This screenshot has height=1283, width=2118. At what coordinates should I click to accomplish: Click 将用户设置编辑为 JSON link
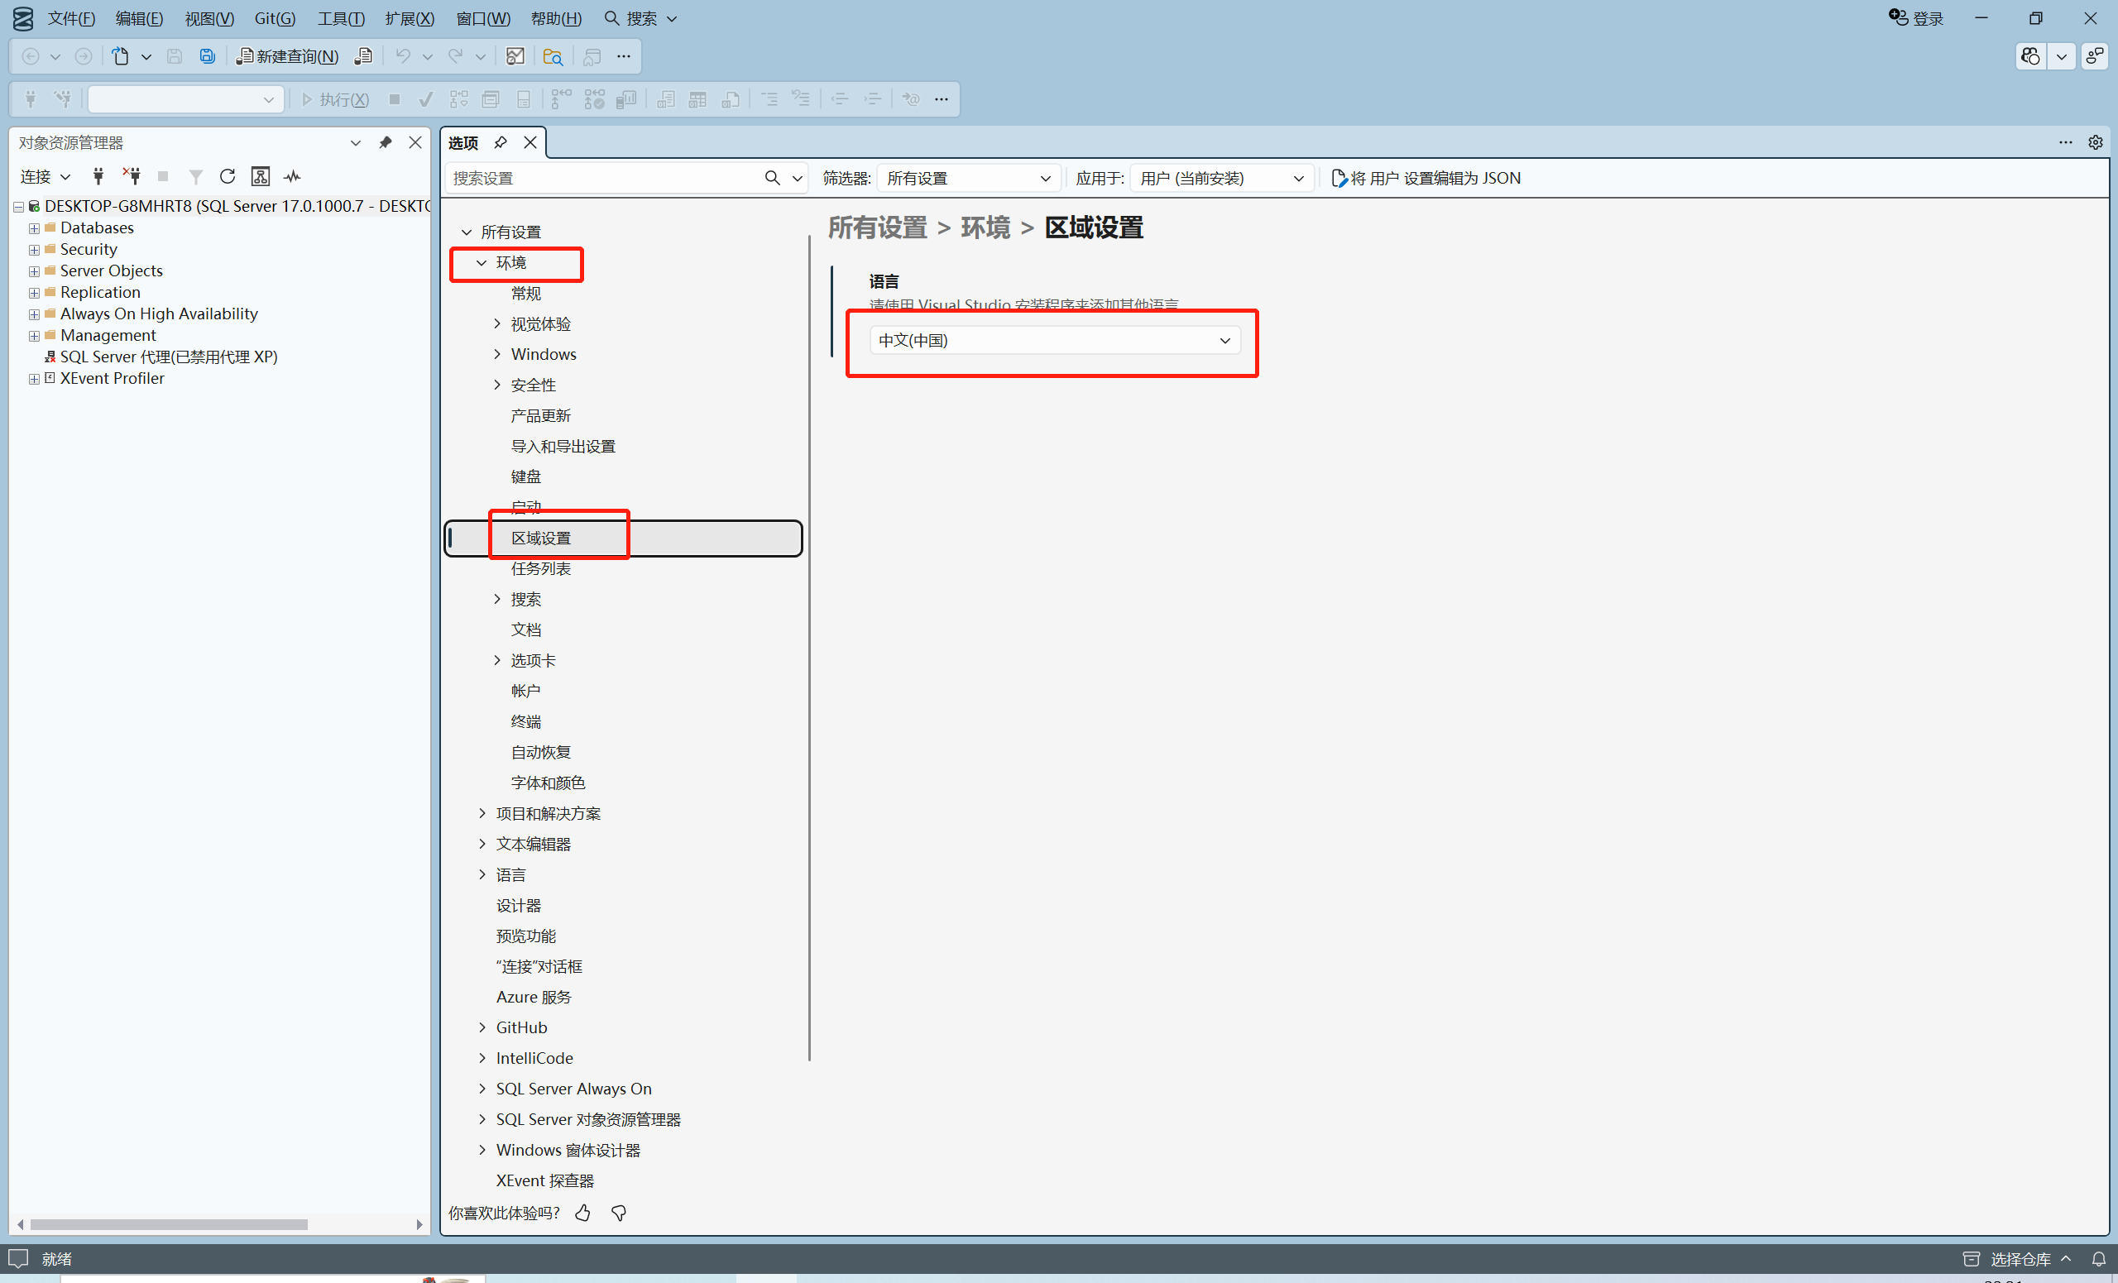(1427, 178)
